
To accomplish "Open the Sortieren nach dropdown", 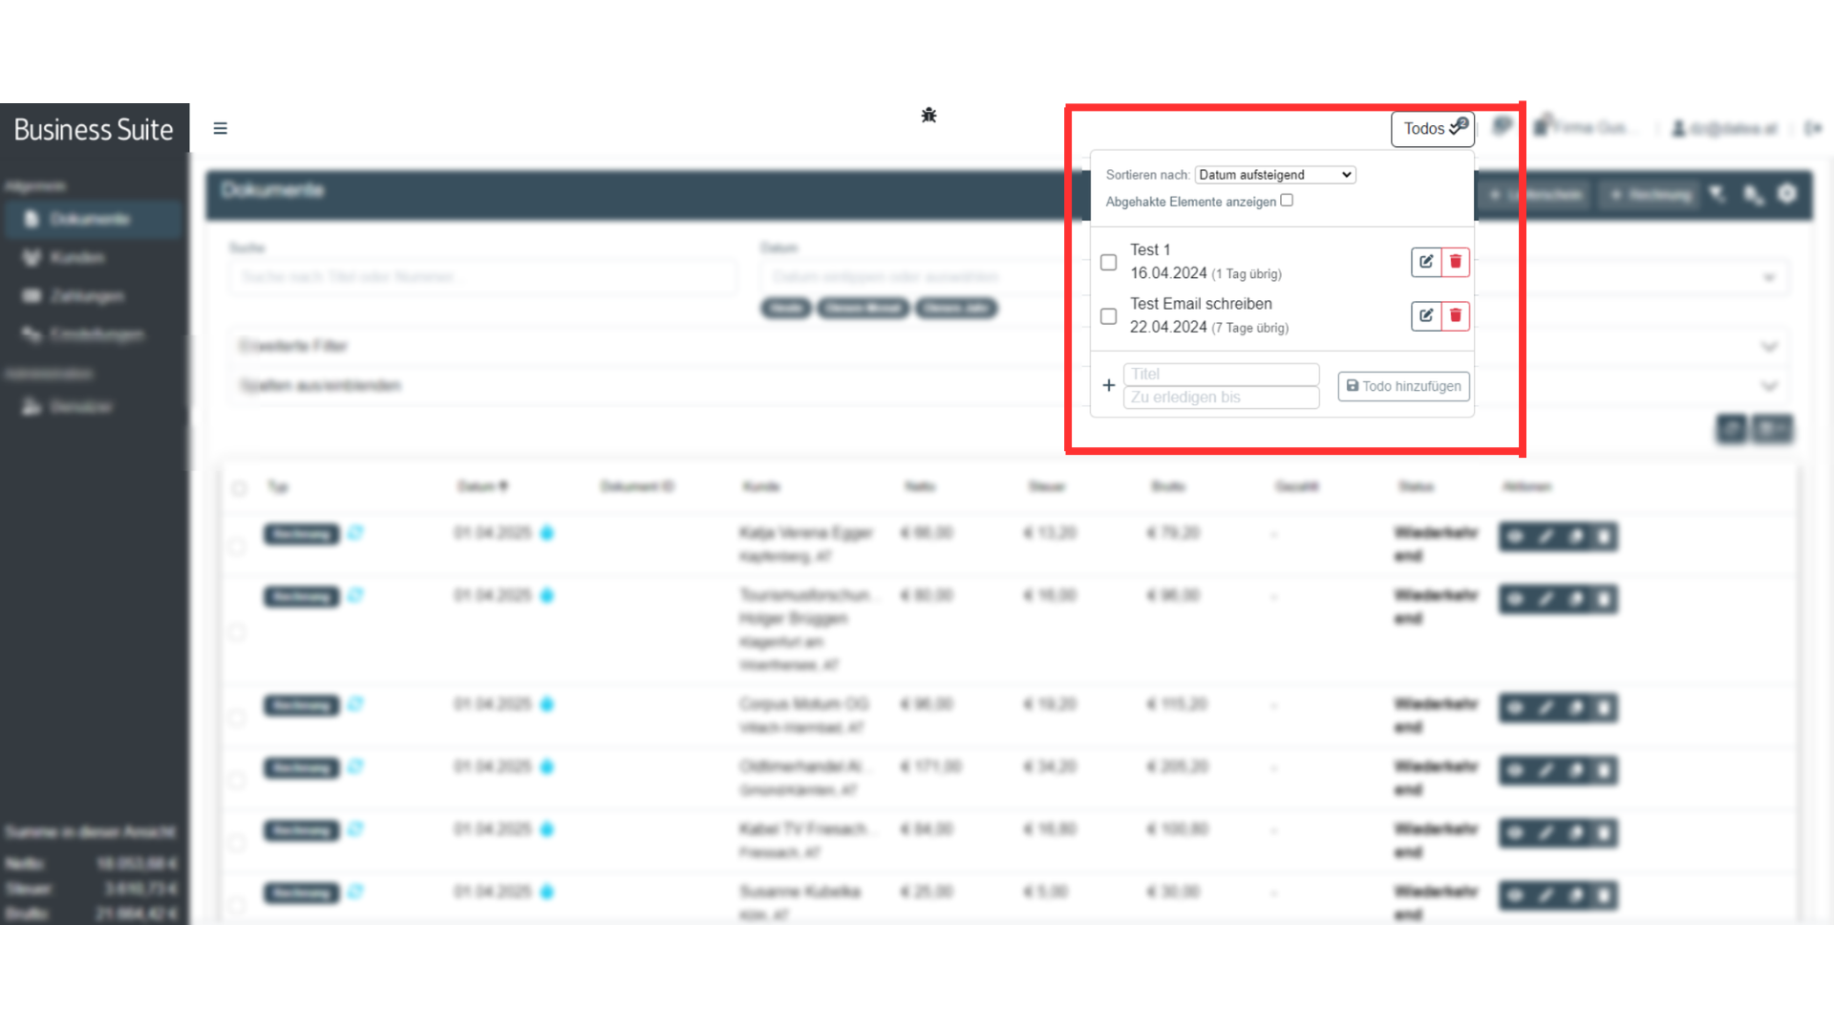I will (1274, 175).
